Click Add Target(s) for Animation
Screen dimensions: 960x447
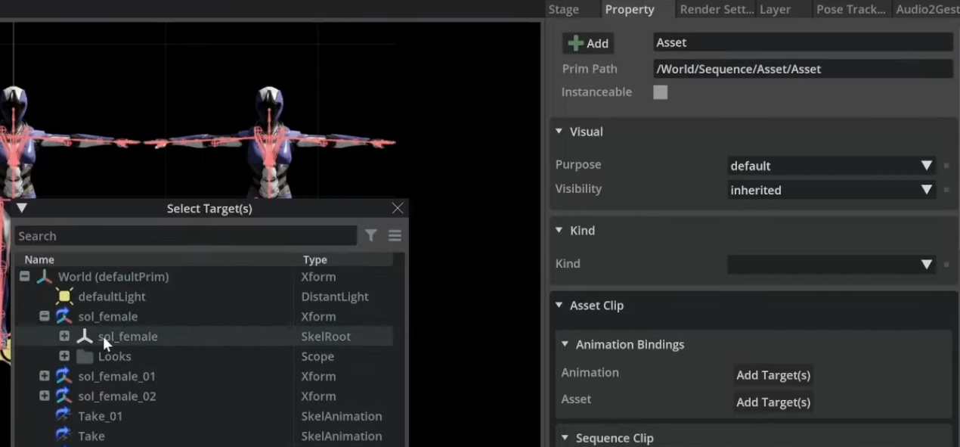tap(773, 375)
